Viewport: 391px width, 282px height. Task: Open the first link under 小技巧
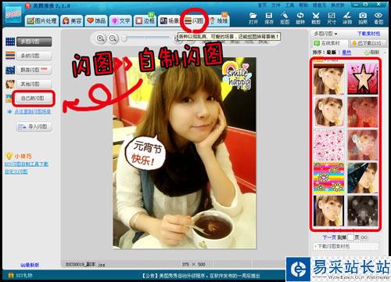(x=27, y=164)
